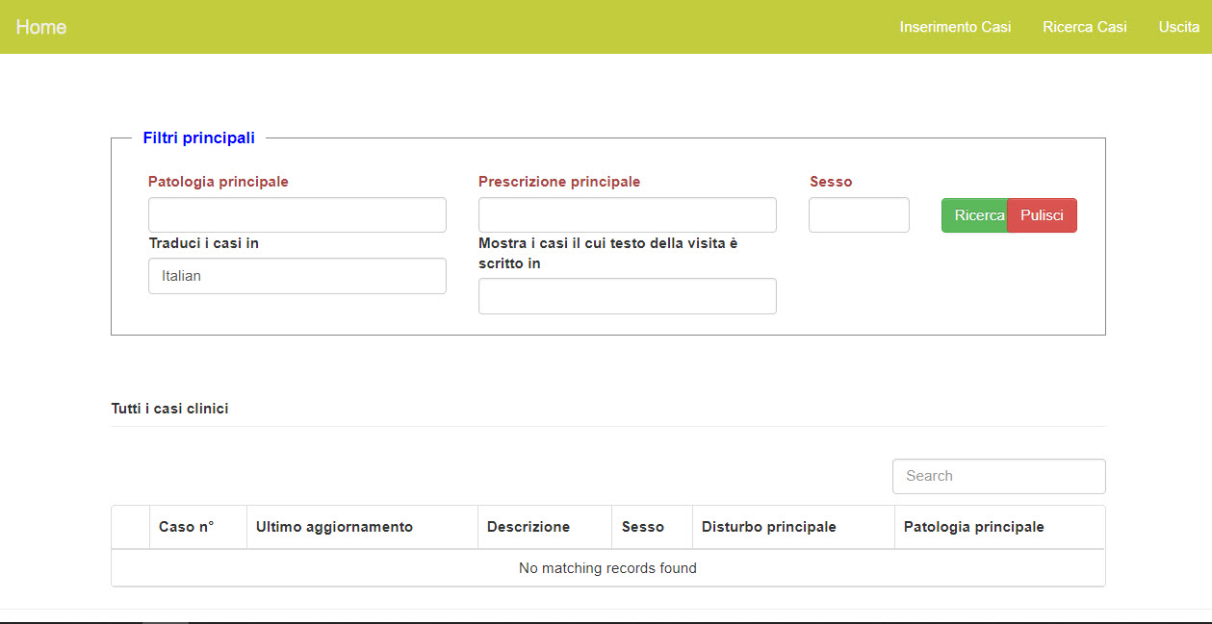The image size is (1212, 624).
Task: Click the No matching records found row
Action: [x=607, y=568]
